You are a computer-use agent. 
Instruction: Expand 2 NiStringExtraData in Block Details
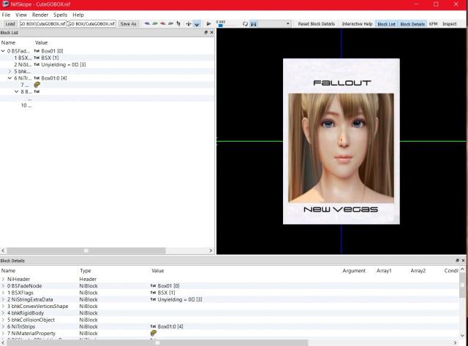(x=3, y=299)
